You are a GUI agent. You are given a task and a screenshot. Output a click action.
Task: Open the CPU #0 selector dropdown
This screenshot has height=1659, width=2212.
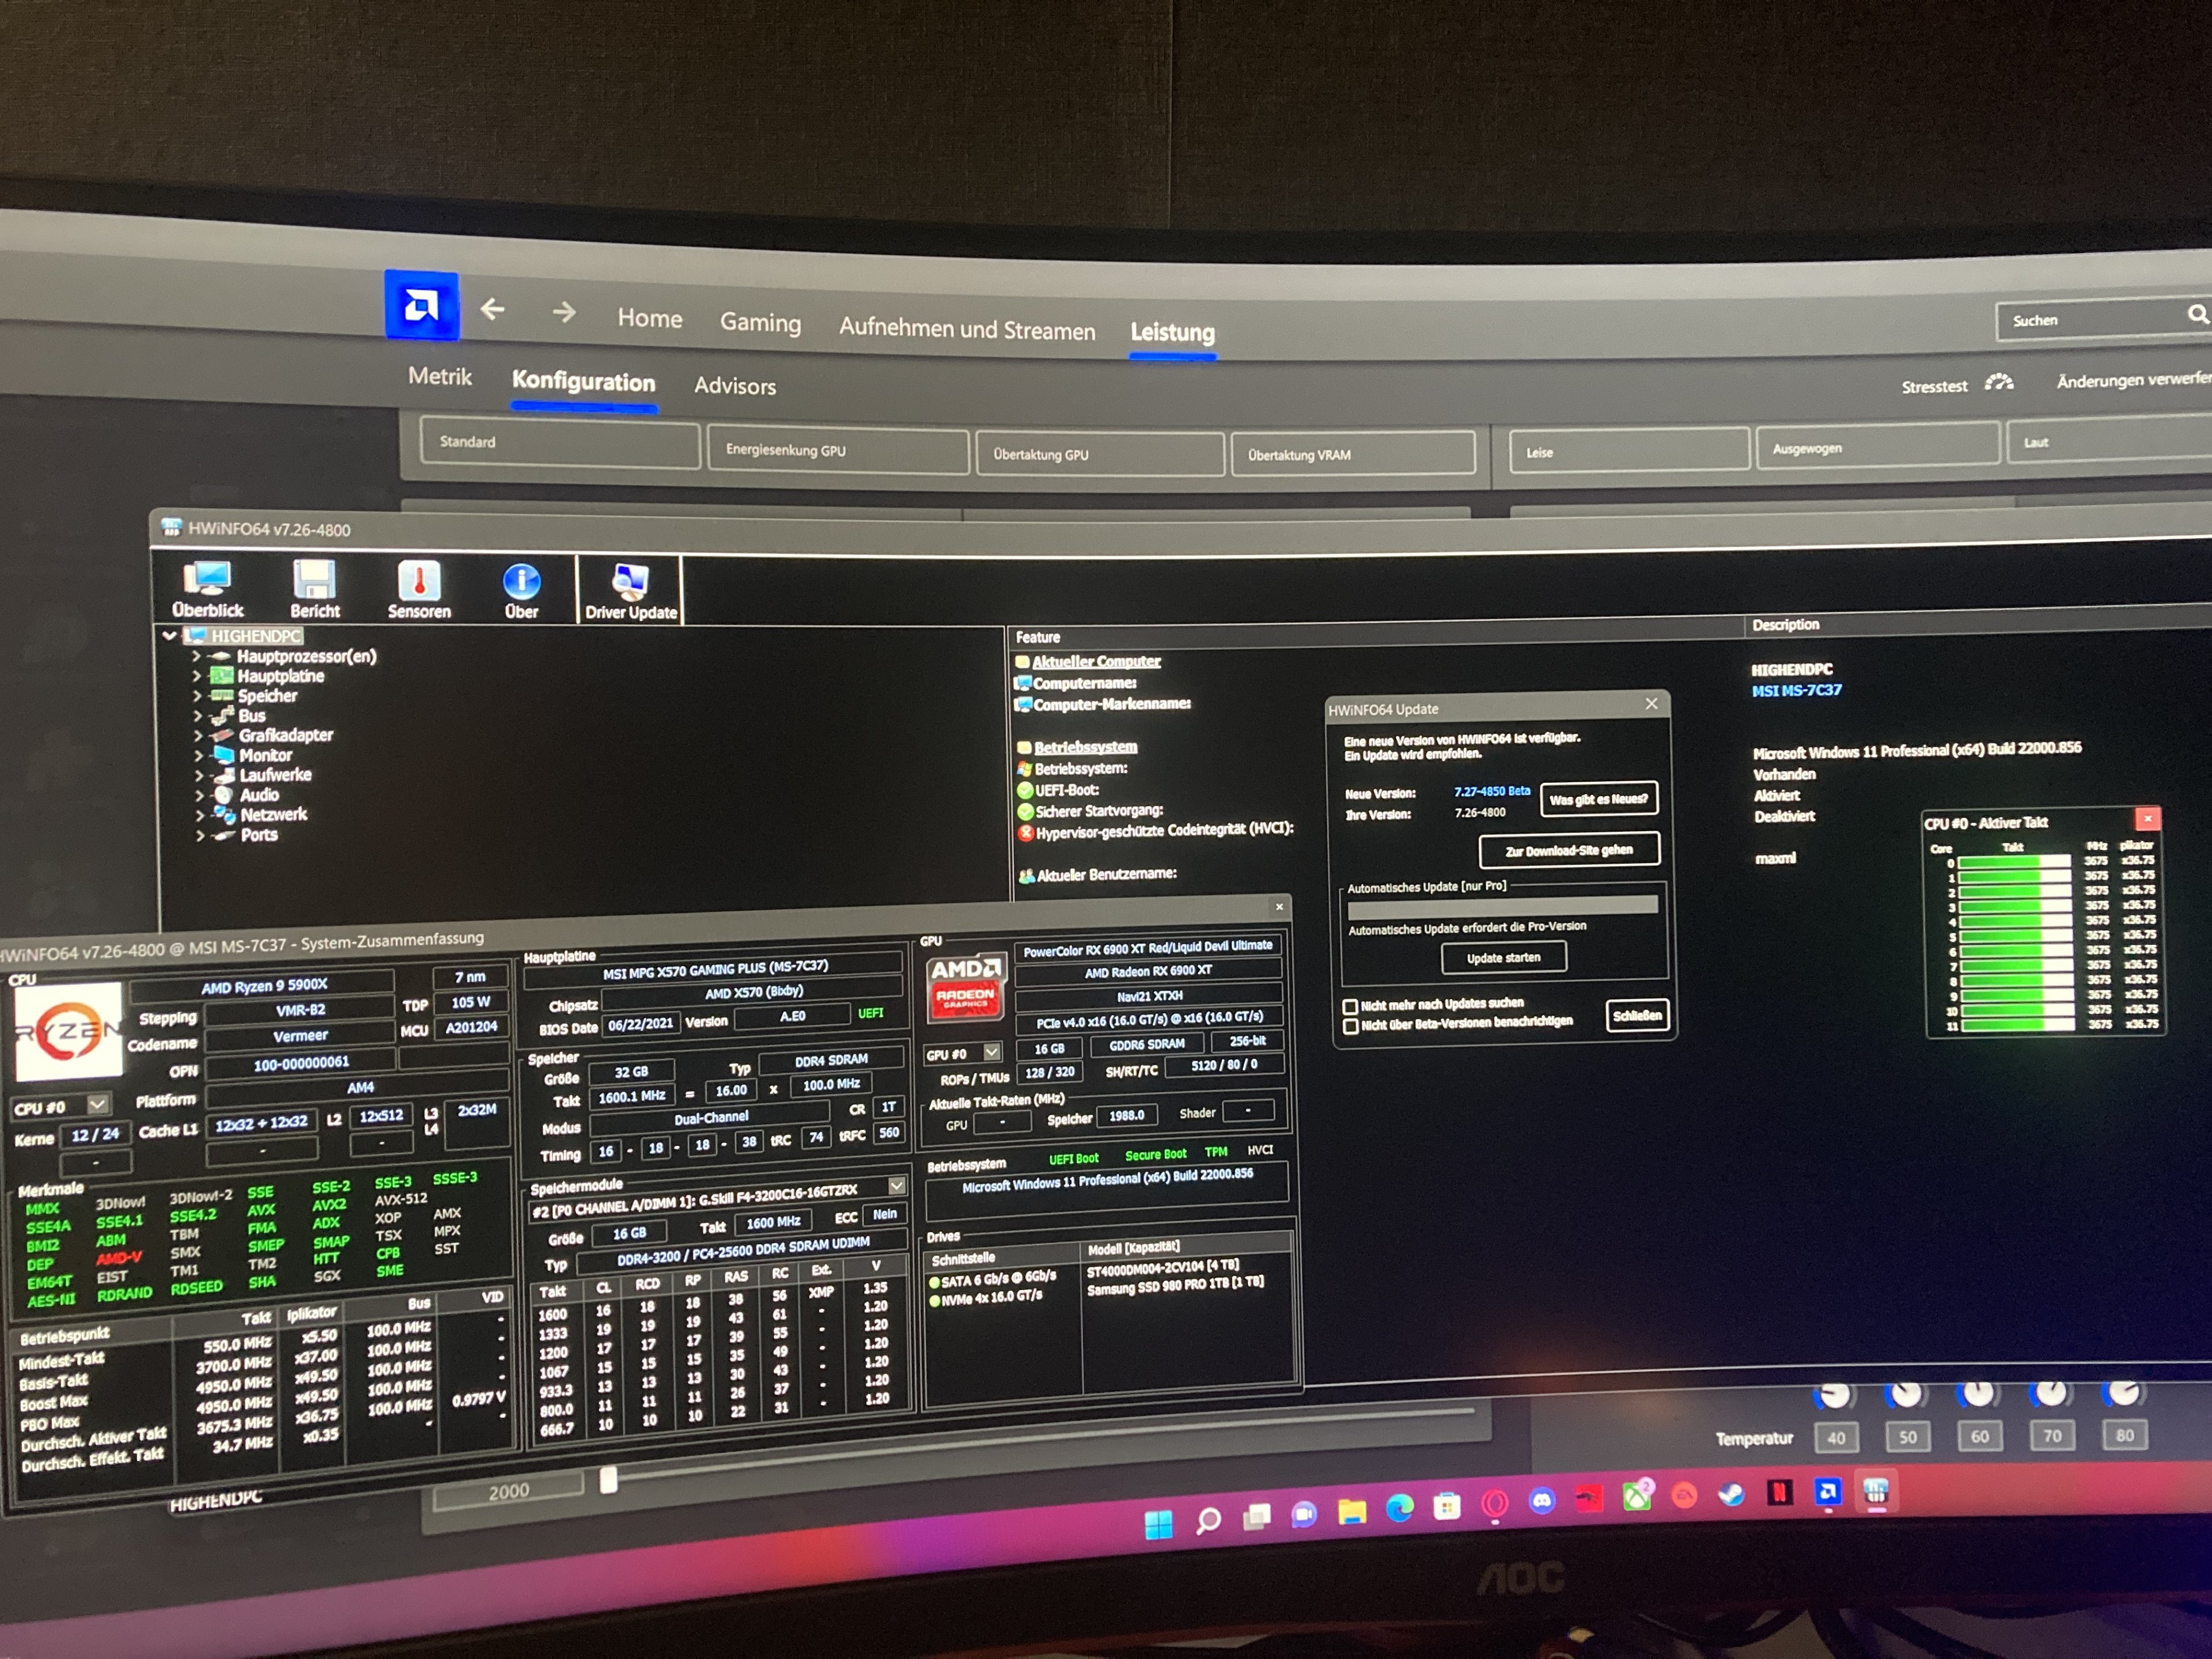pos(97,1104)
